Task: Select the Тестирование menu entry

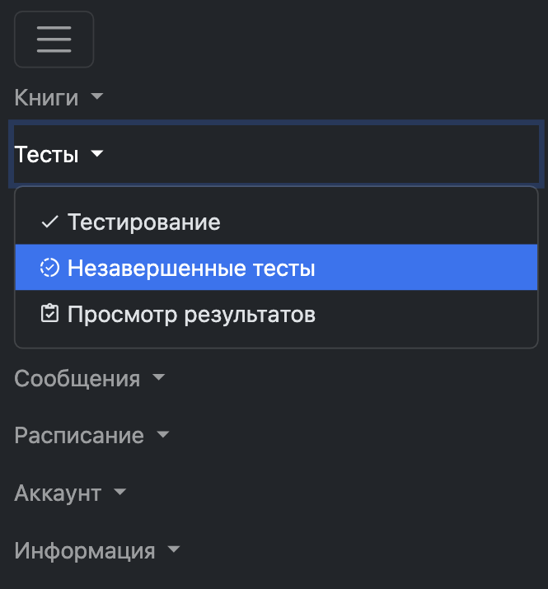Action: click(x=143, y=222)
